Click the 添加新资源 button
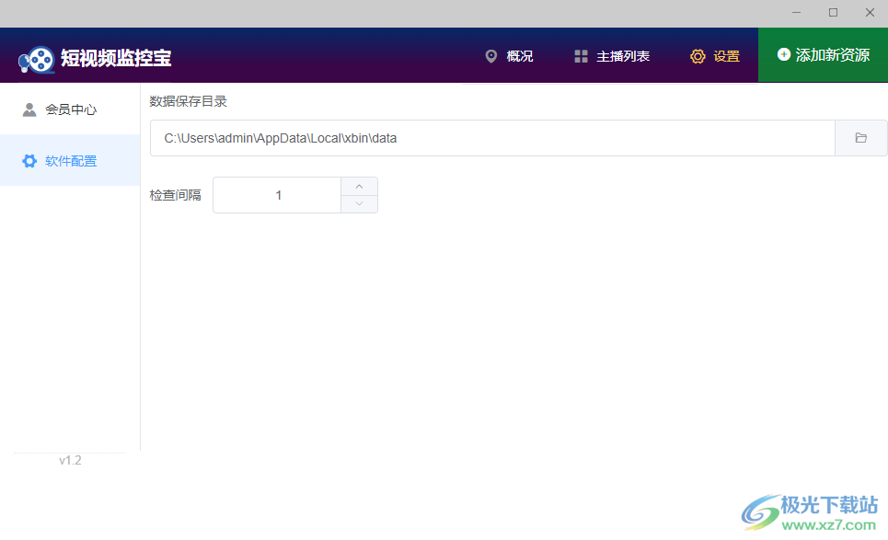Viewport: 888px width, 540px height. [823, 55]
